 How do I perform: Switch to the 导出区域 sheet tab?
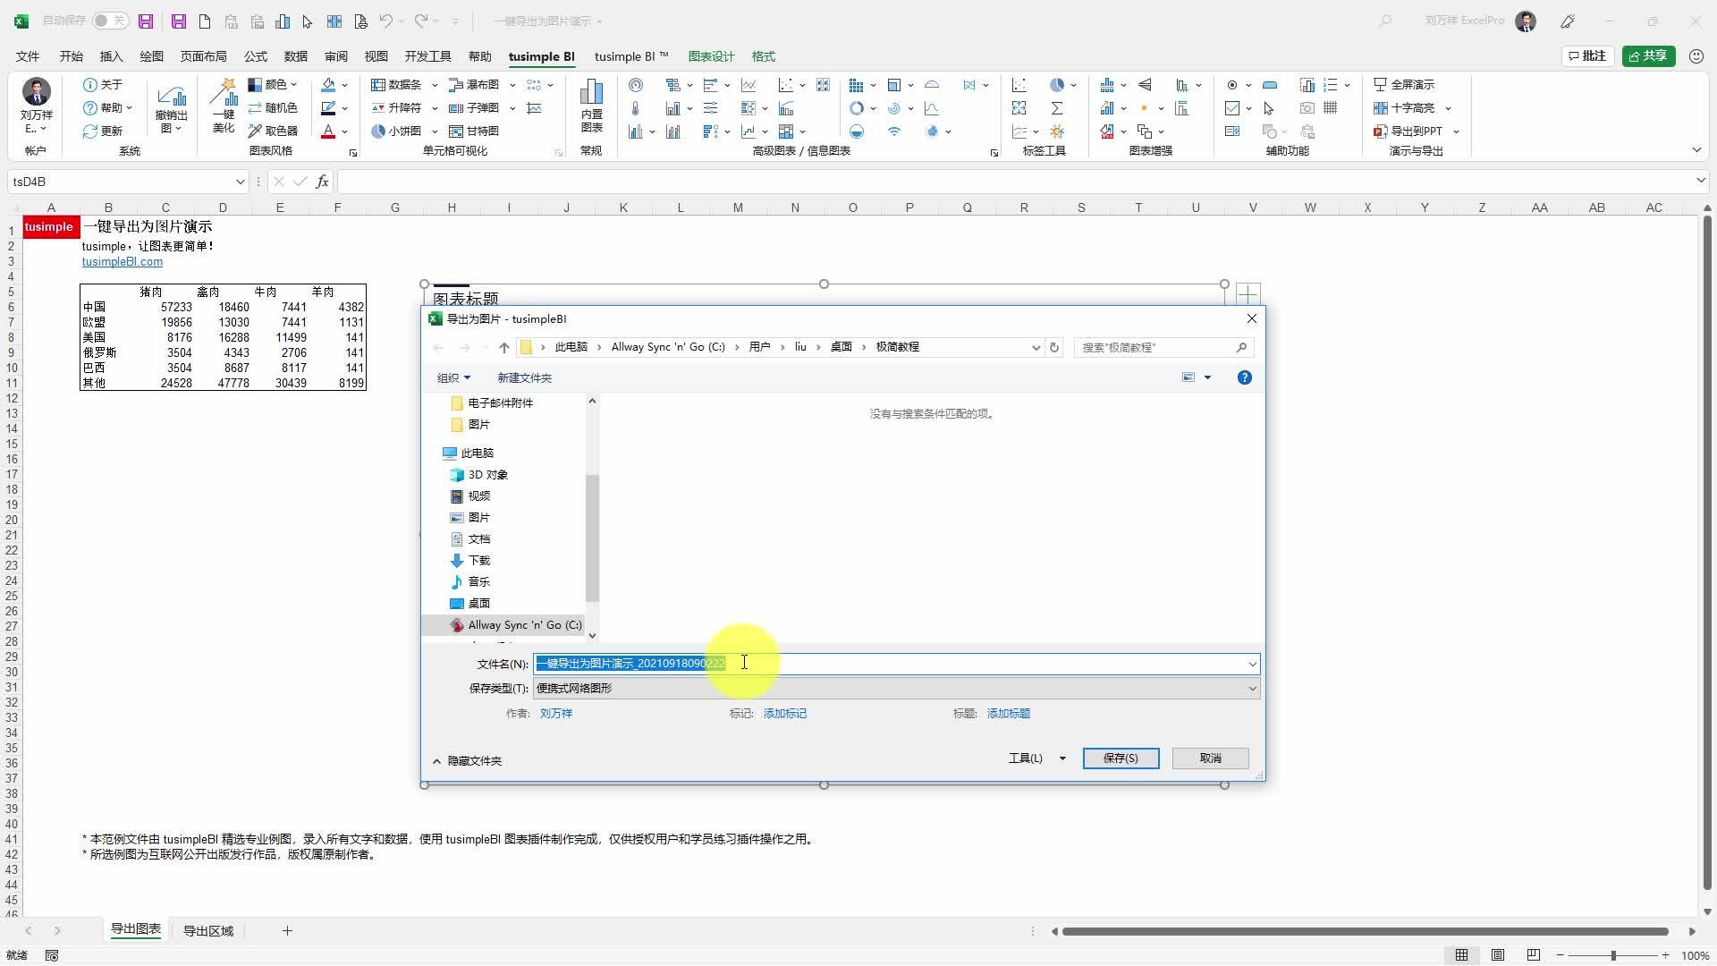tap(208, 931)
